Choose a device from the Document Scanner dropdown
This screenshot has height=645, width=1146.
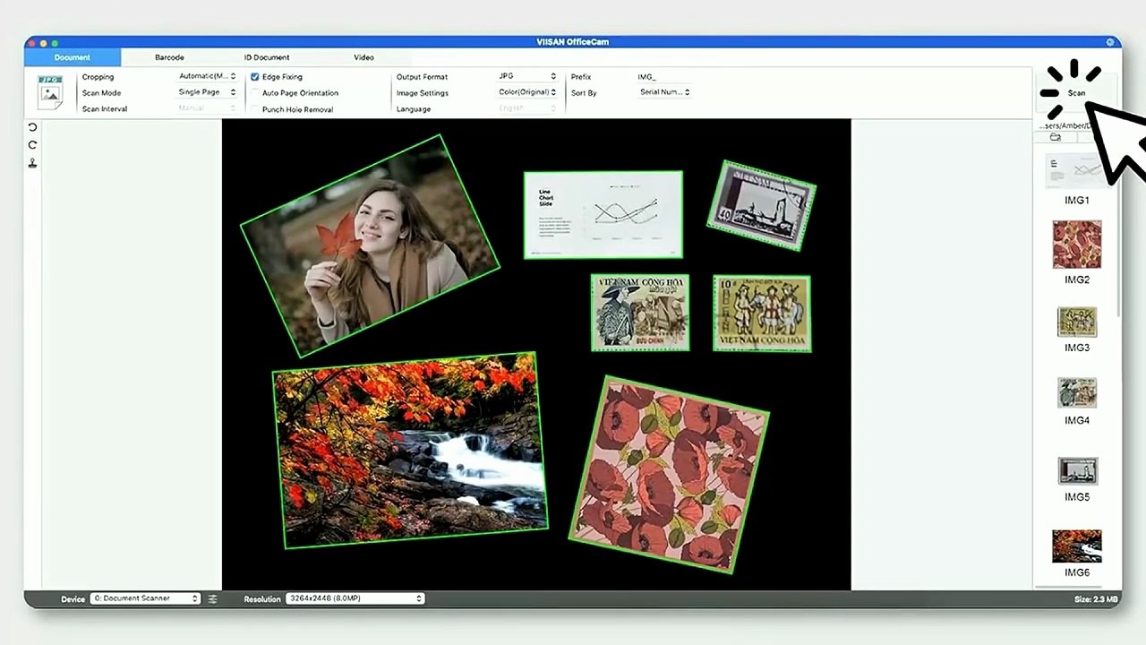coord(145,598)
